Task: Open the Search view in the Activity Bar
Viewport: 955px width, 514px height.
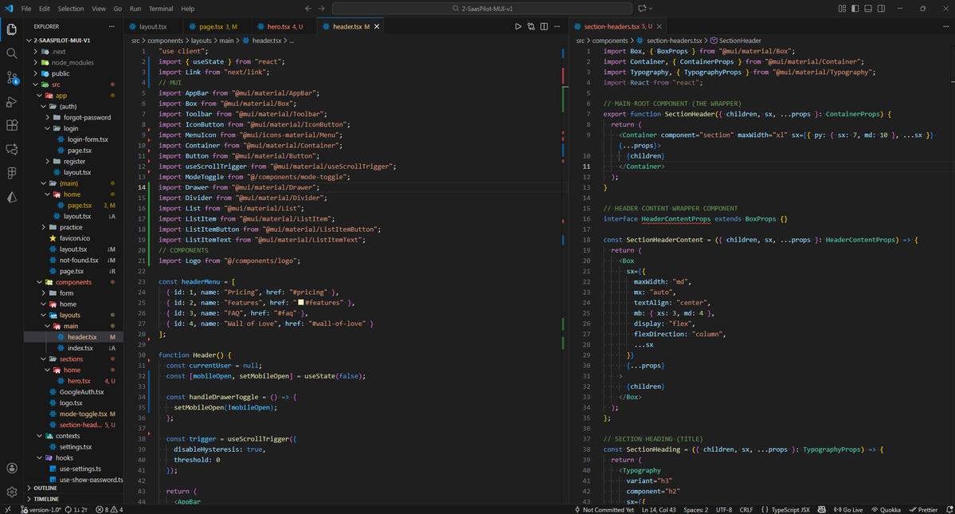Action: (11, 53)
